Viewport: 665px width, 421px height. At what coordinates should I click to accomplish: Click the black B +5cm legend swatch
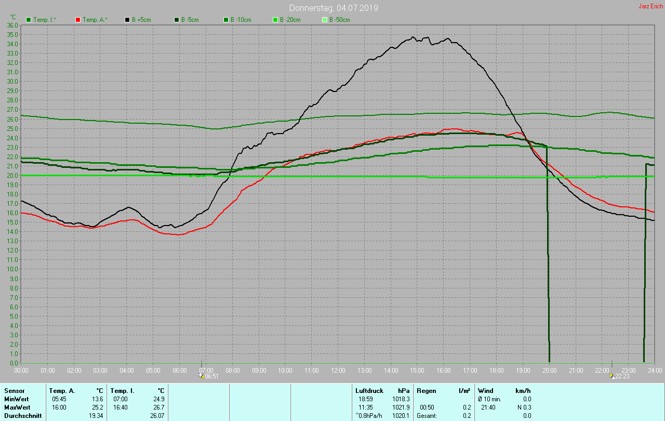pyautogui.click(x=127, y=20)
